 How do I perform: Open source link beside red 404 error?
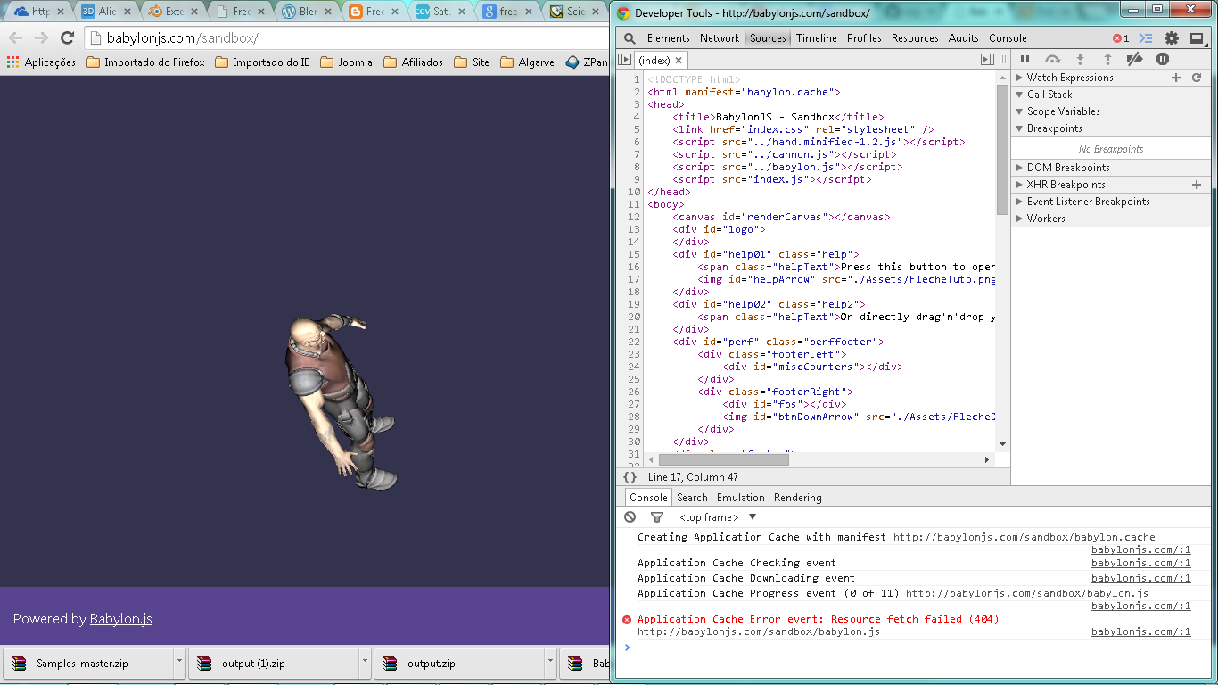(x=1141, y=631)
